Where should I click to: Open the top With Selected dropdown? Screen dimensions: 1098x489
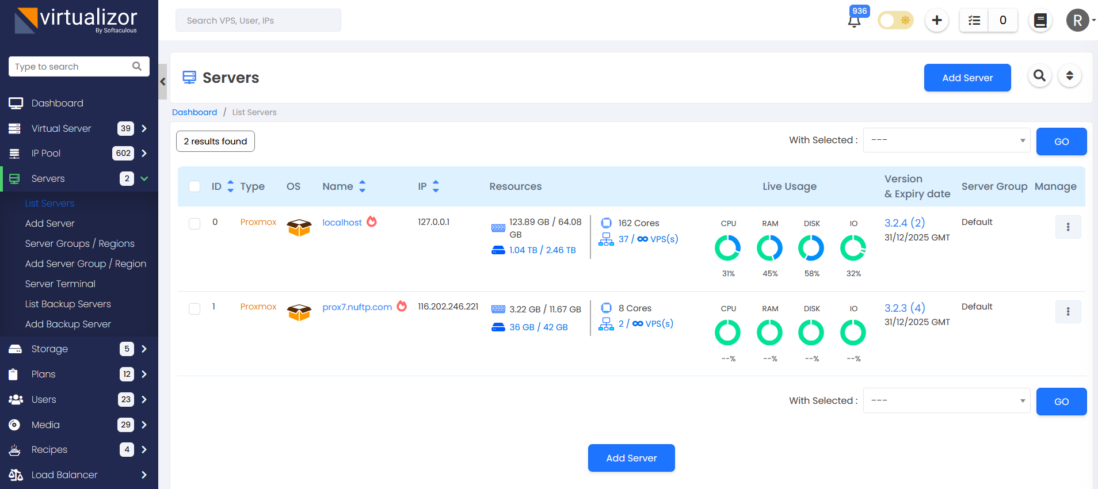[947, 140]
